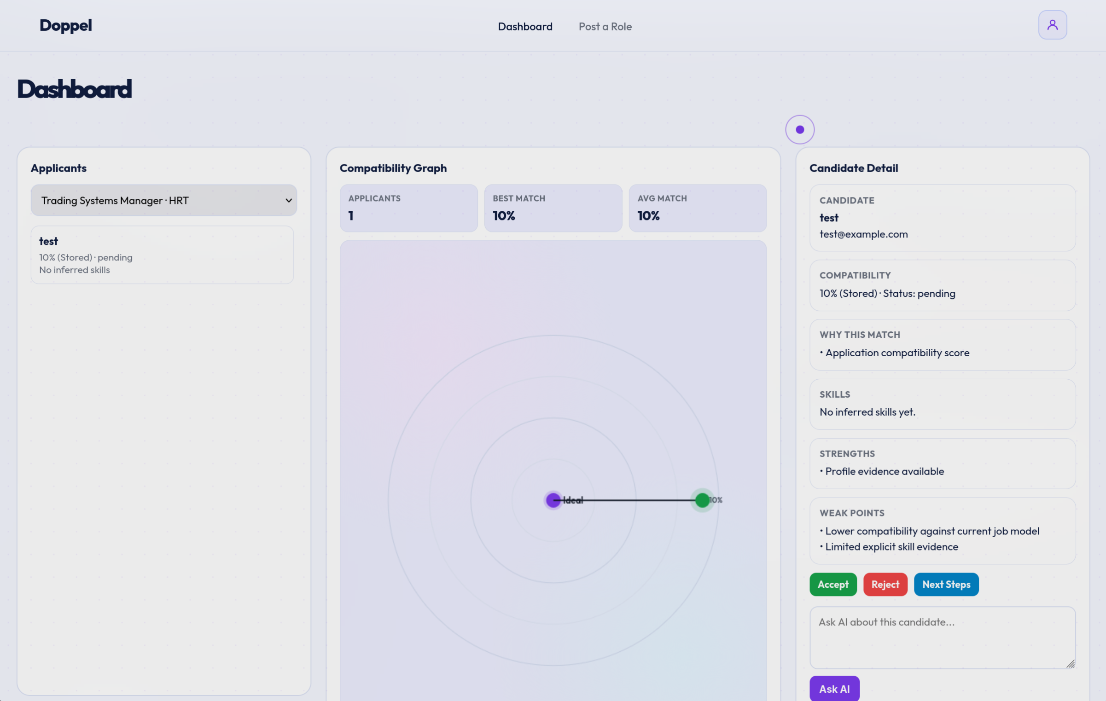Accept the candidate

832,584
